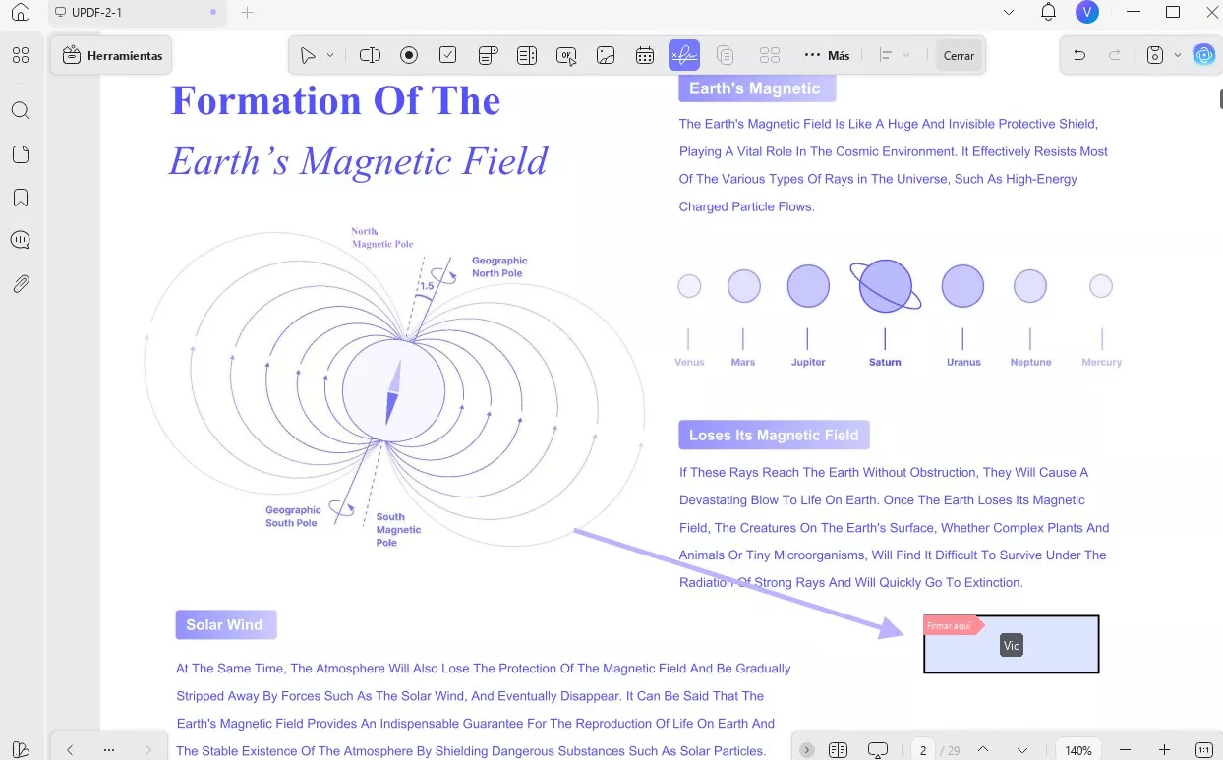Open the pages panel icon in sidebar
The width and height of the screenshot is (1223, 760).
click(x=21, y=154)
